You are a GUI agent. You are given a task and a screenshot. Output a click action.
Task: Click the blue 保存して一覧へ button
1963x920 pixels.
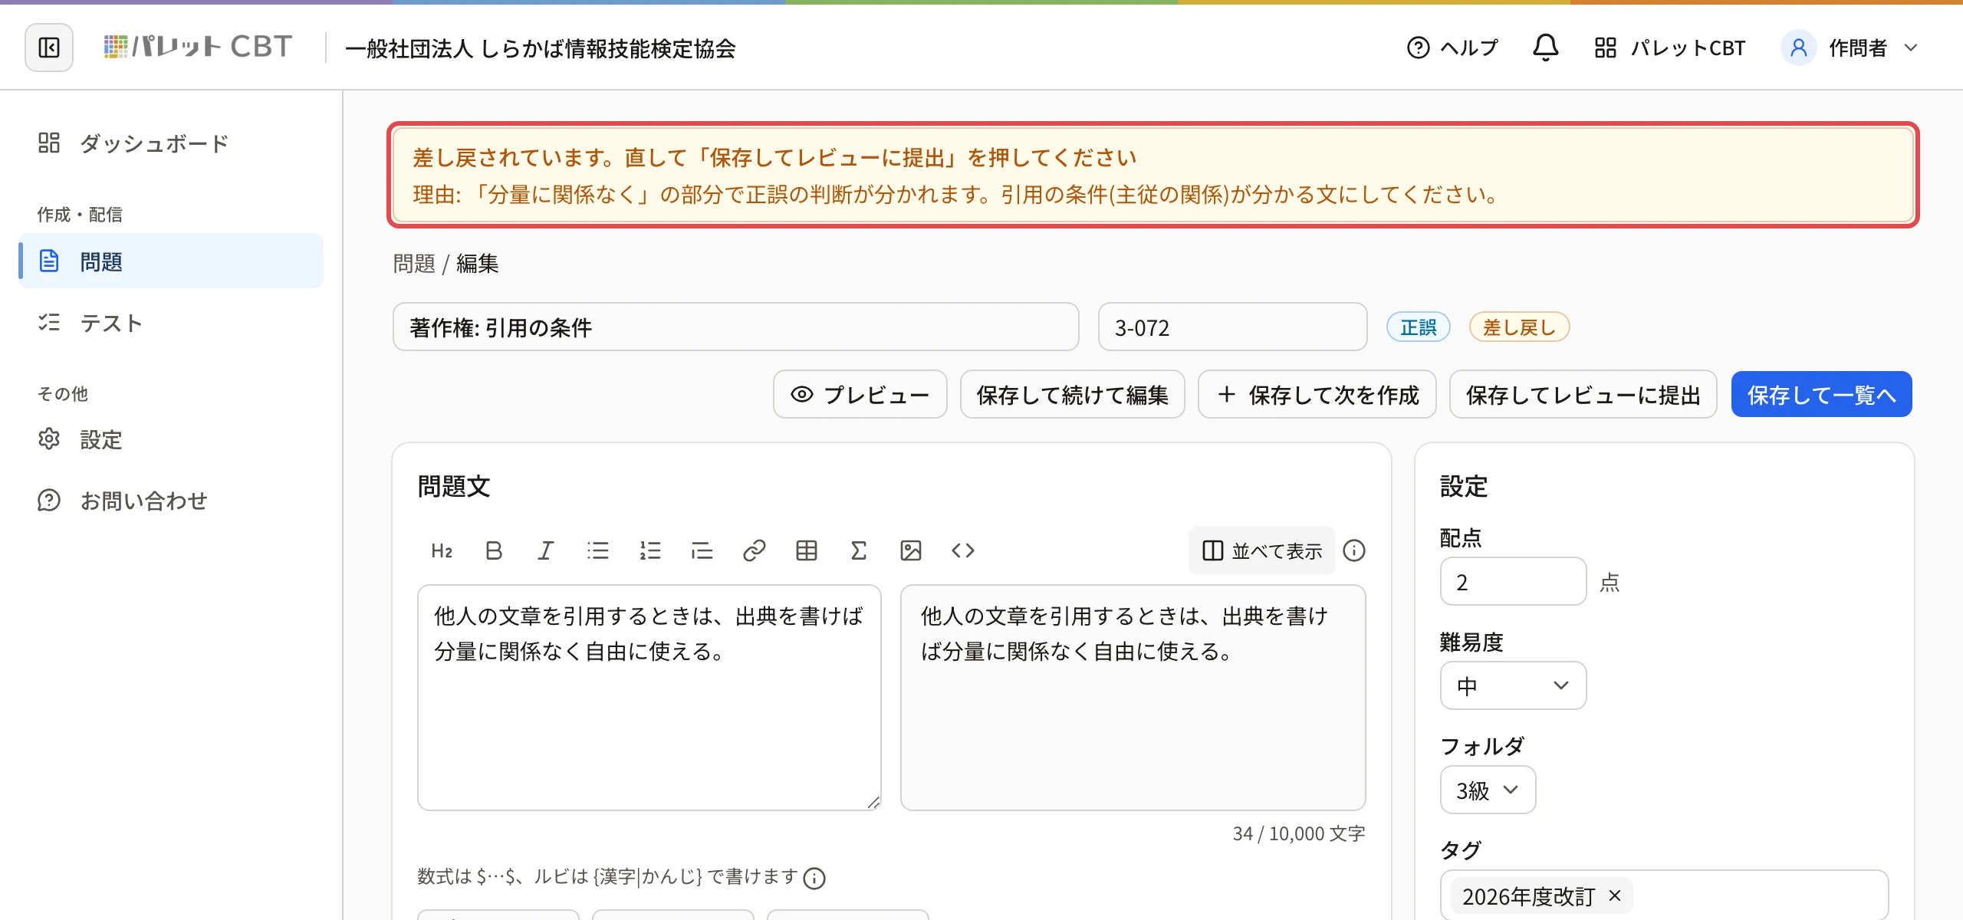tap(1822, 395)
